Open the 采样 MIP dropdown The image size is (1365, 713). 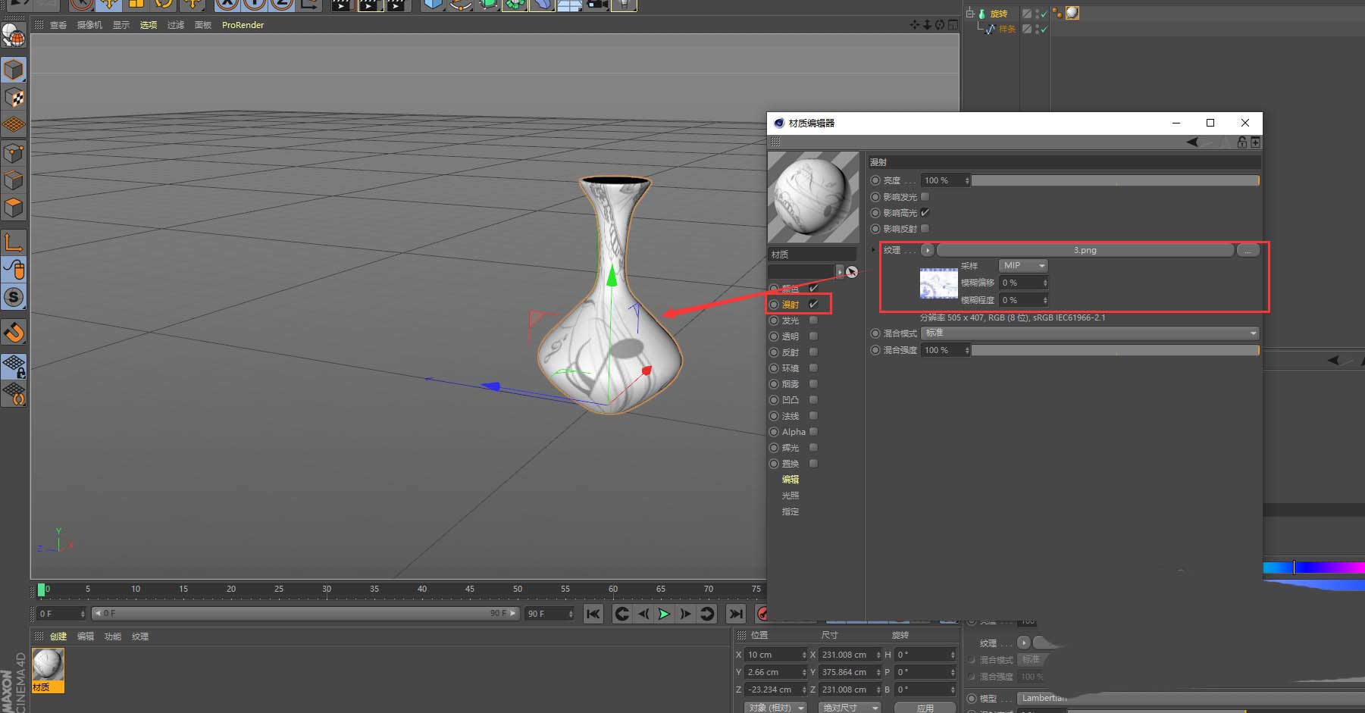pyautogui.click(x=1022, y=266)
